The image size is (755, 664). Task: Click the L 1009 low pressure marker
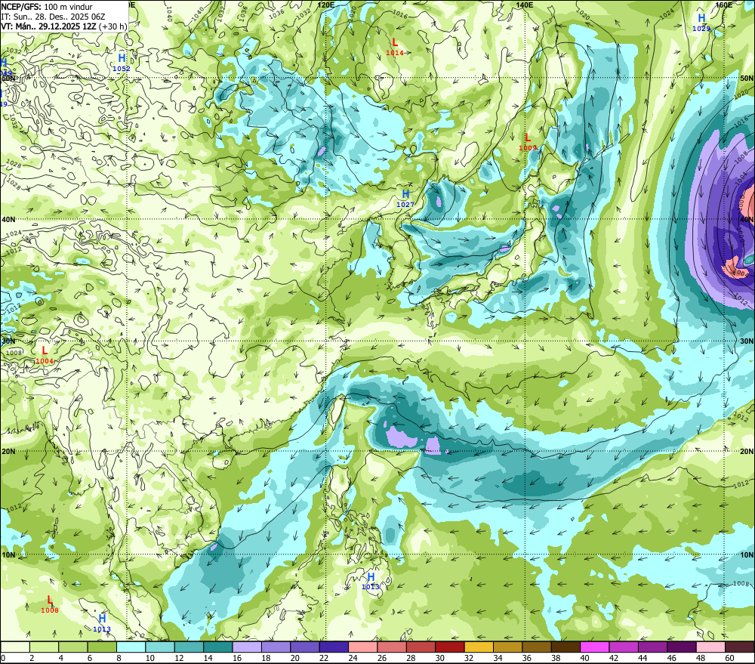pos(528,142)
